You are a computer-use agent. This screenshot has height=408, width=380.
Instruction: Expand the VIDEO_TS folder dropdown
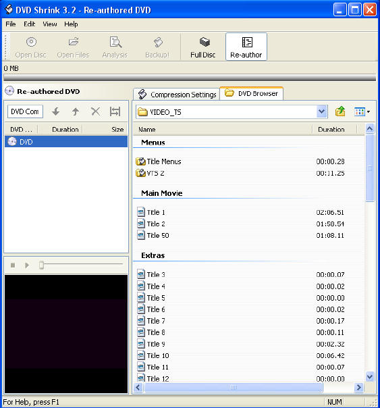click(322, 111)
